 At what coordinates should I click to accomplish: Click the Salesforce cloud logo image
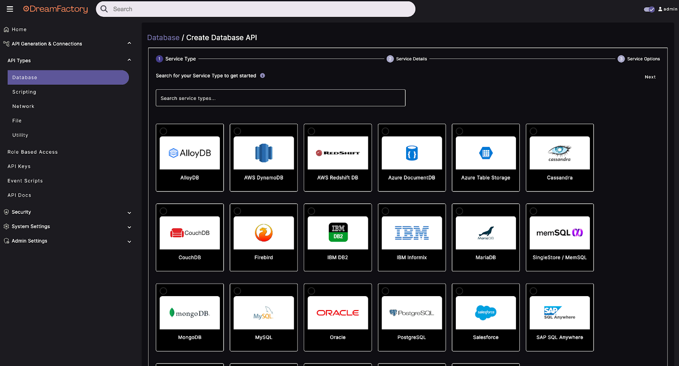click(486, 313)
